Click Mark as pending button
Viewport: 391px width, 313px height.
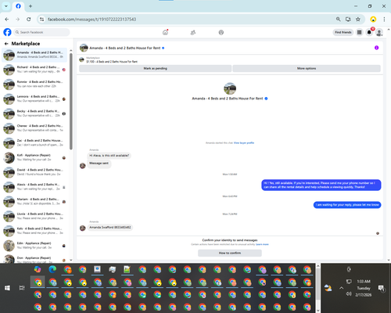click(155, 68)
